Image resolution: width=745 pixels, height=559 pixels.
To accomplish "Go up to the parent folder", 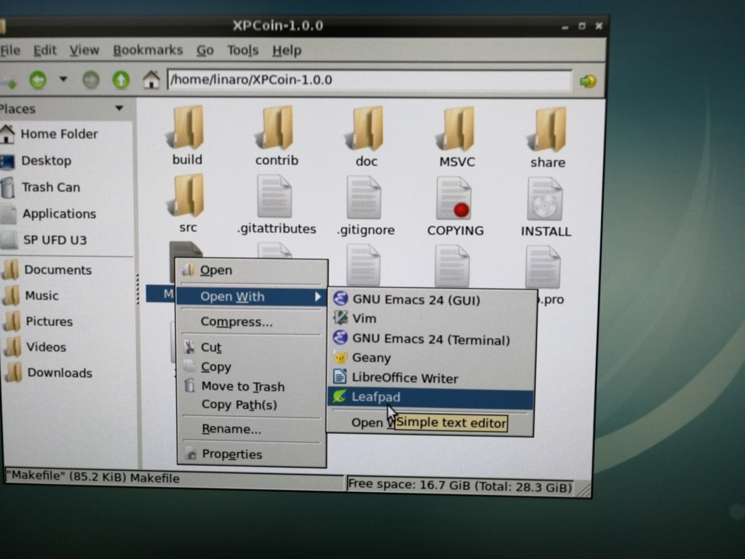I will tap(121, 80).
